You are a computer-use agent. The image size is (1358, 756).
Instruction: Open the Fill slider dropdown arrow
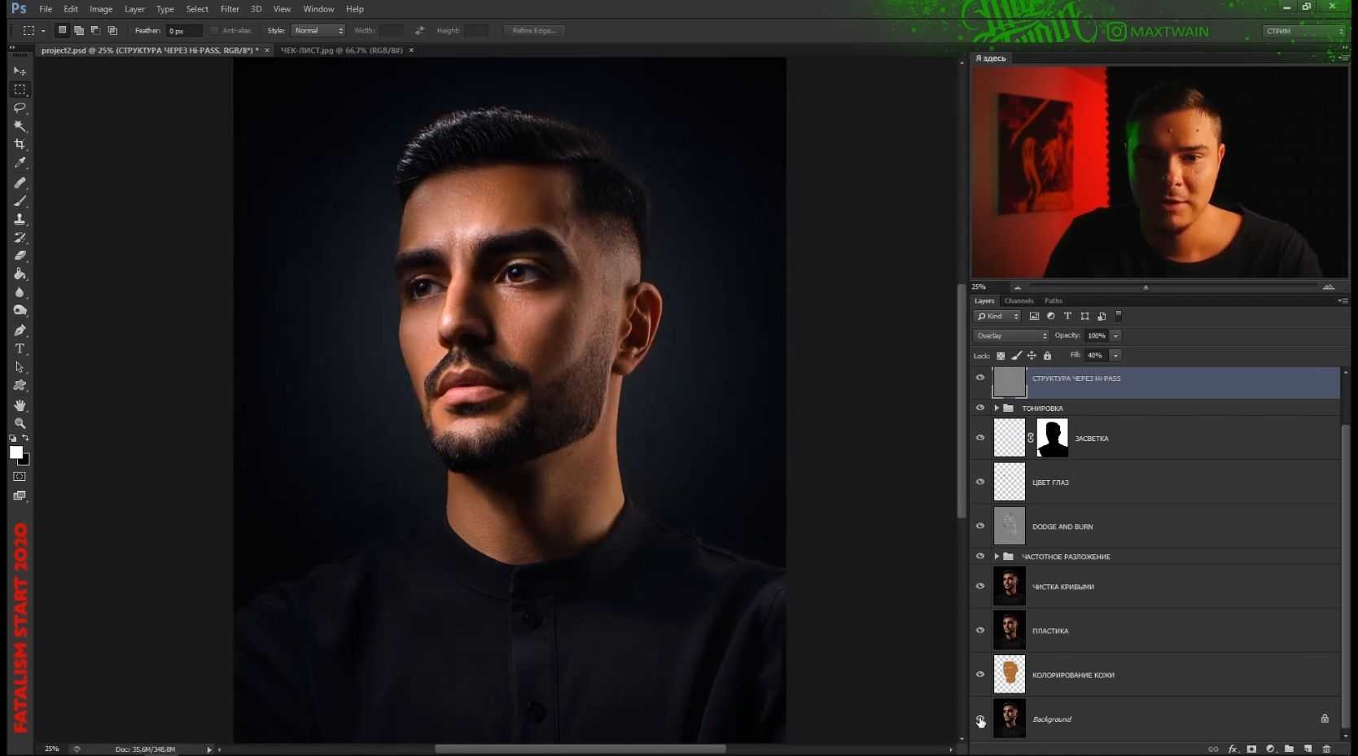point(1116,355)
